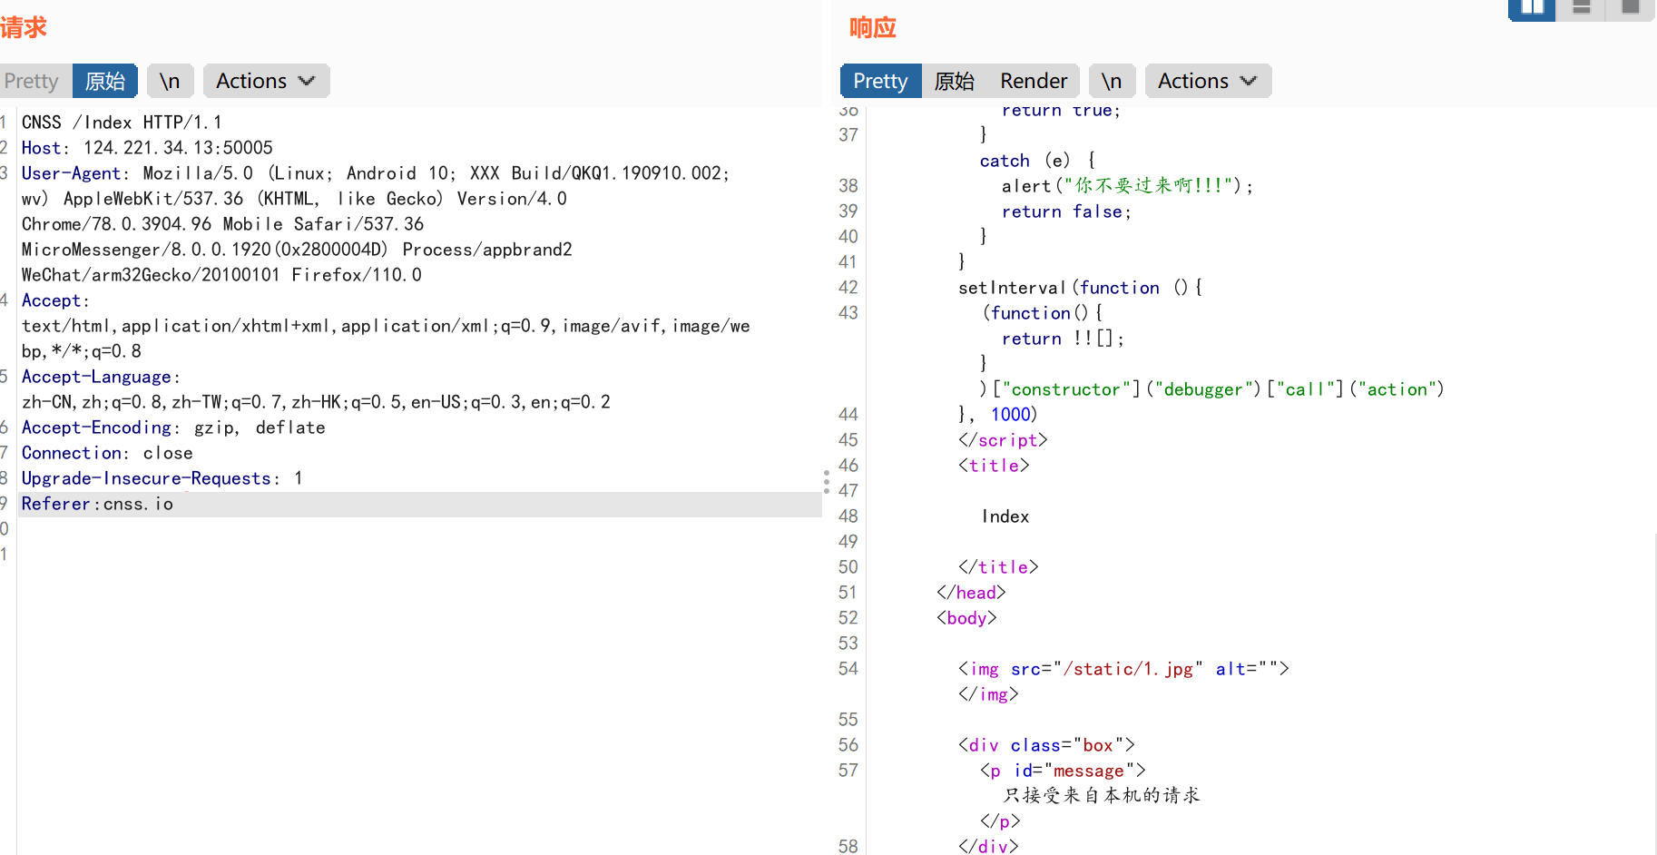Click the <p id="message"> line

(x=1063, y=771)
